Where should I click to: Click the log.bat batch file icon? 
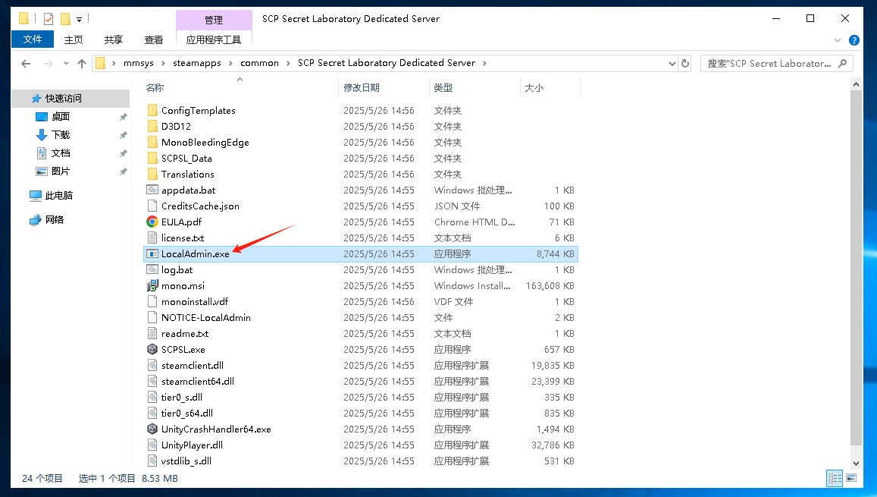pyautogui.click(x=152, y=270)
